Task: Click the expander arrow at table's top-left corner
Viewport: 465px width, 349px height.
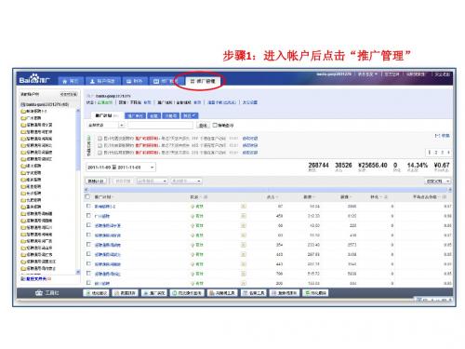Action: 86,189
